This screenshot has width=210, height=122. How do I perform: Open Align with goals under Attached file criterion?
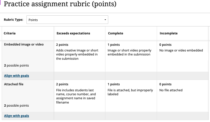pyautogui.click(x=17, y=116)
